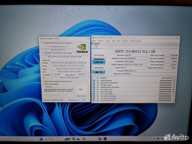Click the status circle beside Percentage Used

[x=94, y=89]
